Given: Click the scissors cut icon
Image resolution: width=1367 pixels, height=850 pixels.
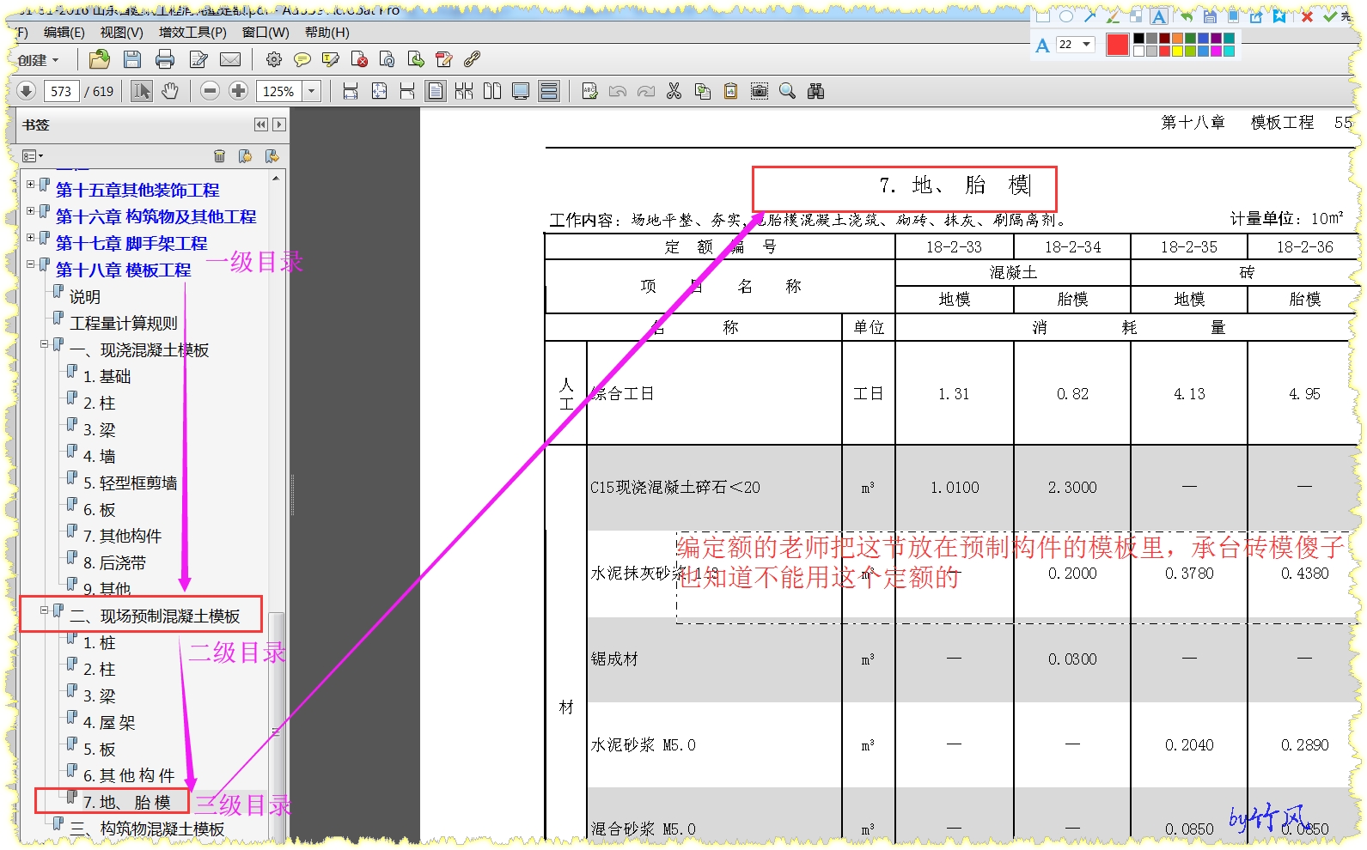Looking at the screenshot, I should tap(674, 91).
